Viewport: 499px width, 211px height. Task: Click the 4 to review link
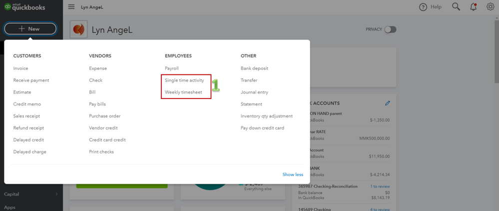click(380, 209)
